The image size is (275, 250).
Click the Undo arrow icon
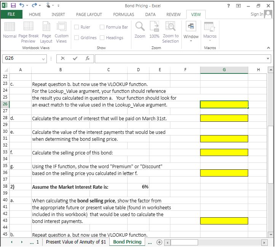(x=22, y=5)
